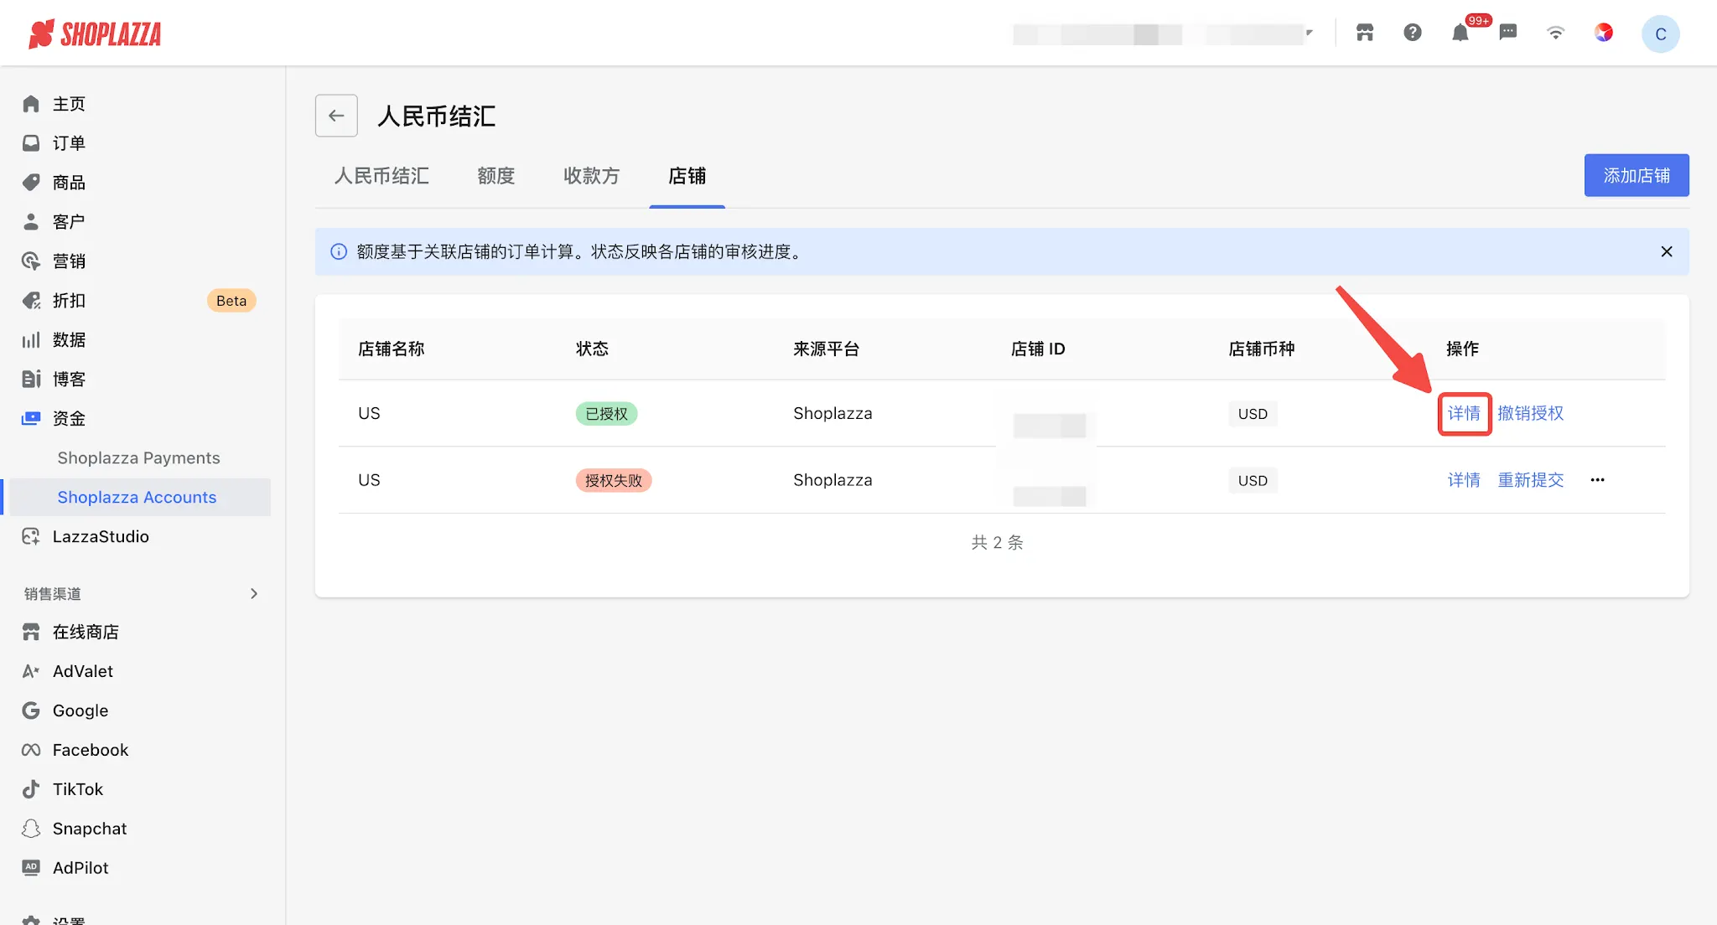Click 撤销授权 for the 已授权 store
Screen dimensions: 1717x925
click(1531, 413)
